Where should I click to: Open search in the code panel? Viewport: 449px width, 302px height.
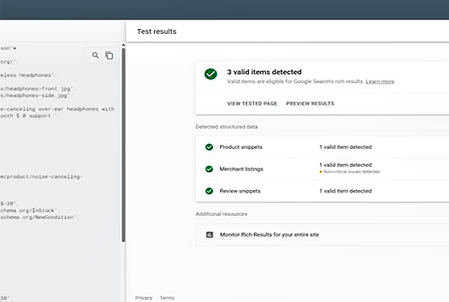click(95, 56)
